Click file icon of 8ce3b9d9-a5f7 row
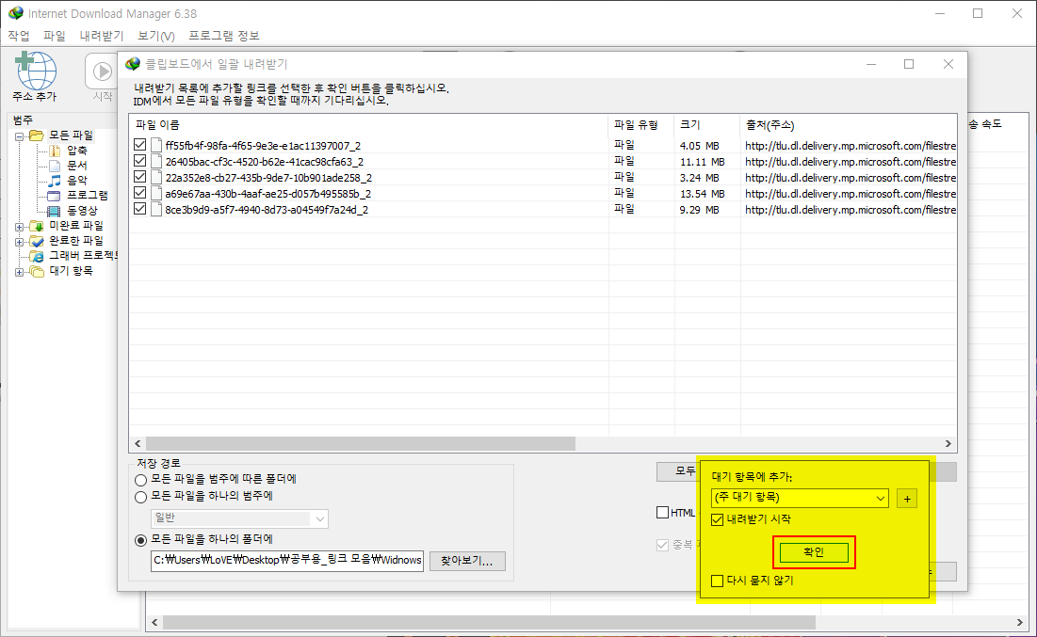The image size is (1037, 637). (156, 210)
